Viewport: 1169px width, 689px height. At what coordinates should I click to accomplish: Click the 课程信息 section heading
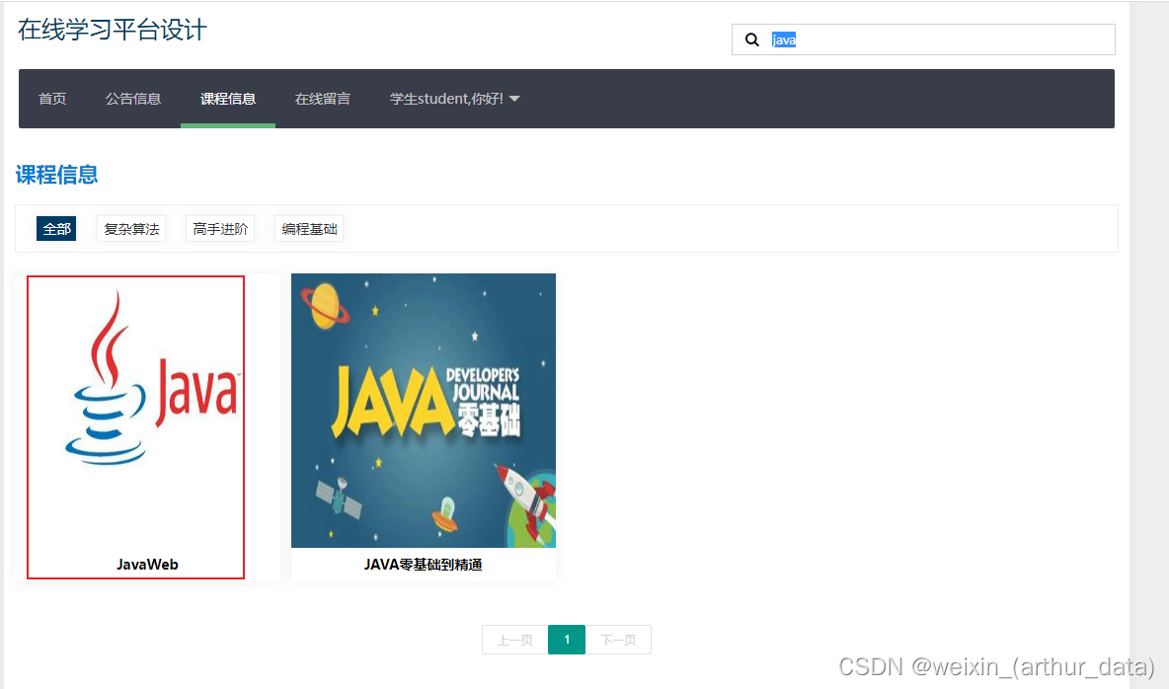click(56, 175)
